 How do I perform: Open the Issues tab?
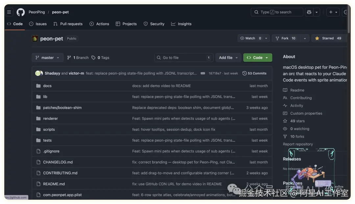click(38, 24)
